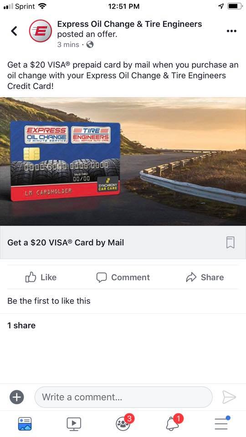View the 1 share list

coord(21,325)
